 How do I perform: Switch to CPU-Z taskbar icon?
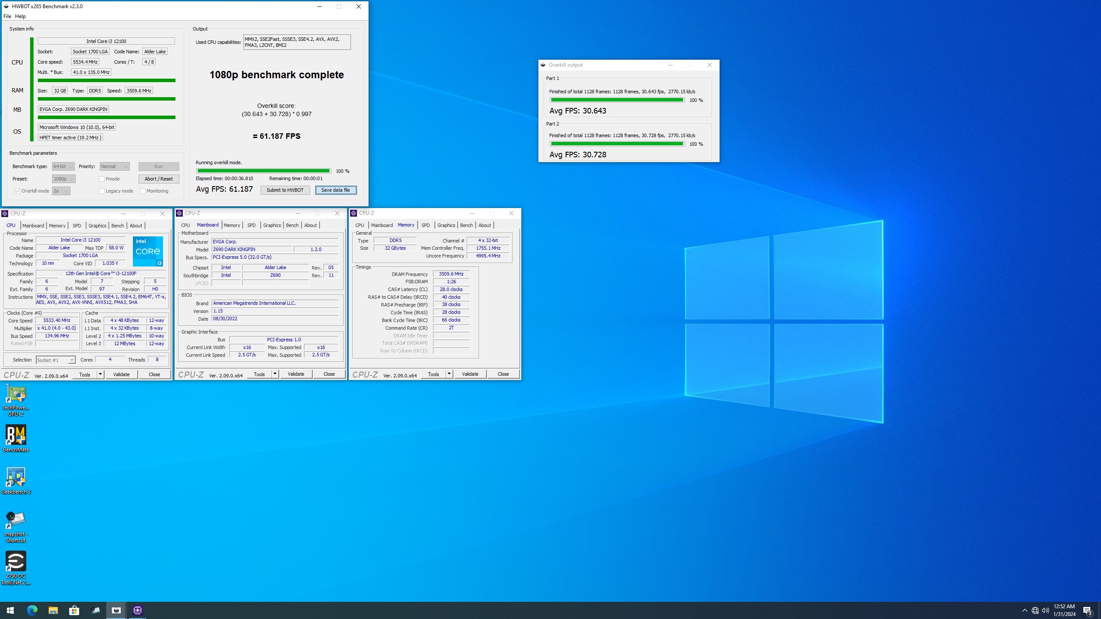[x=138, y=610]
